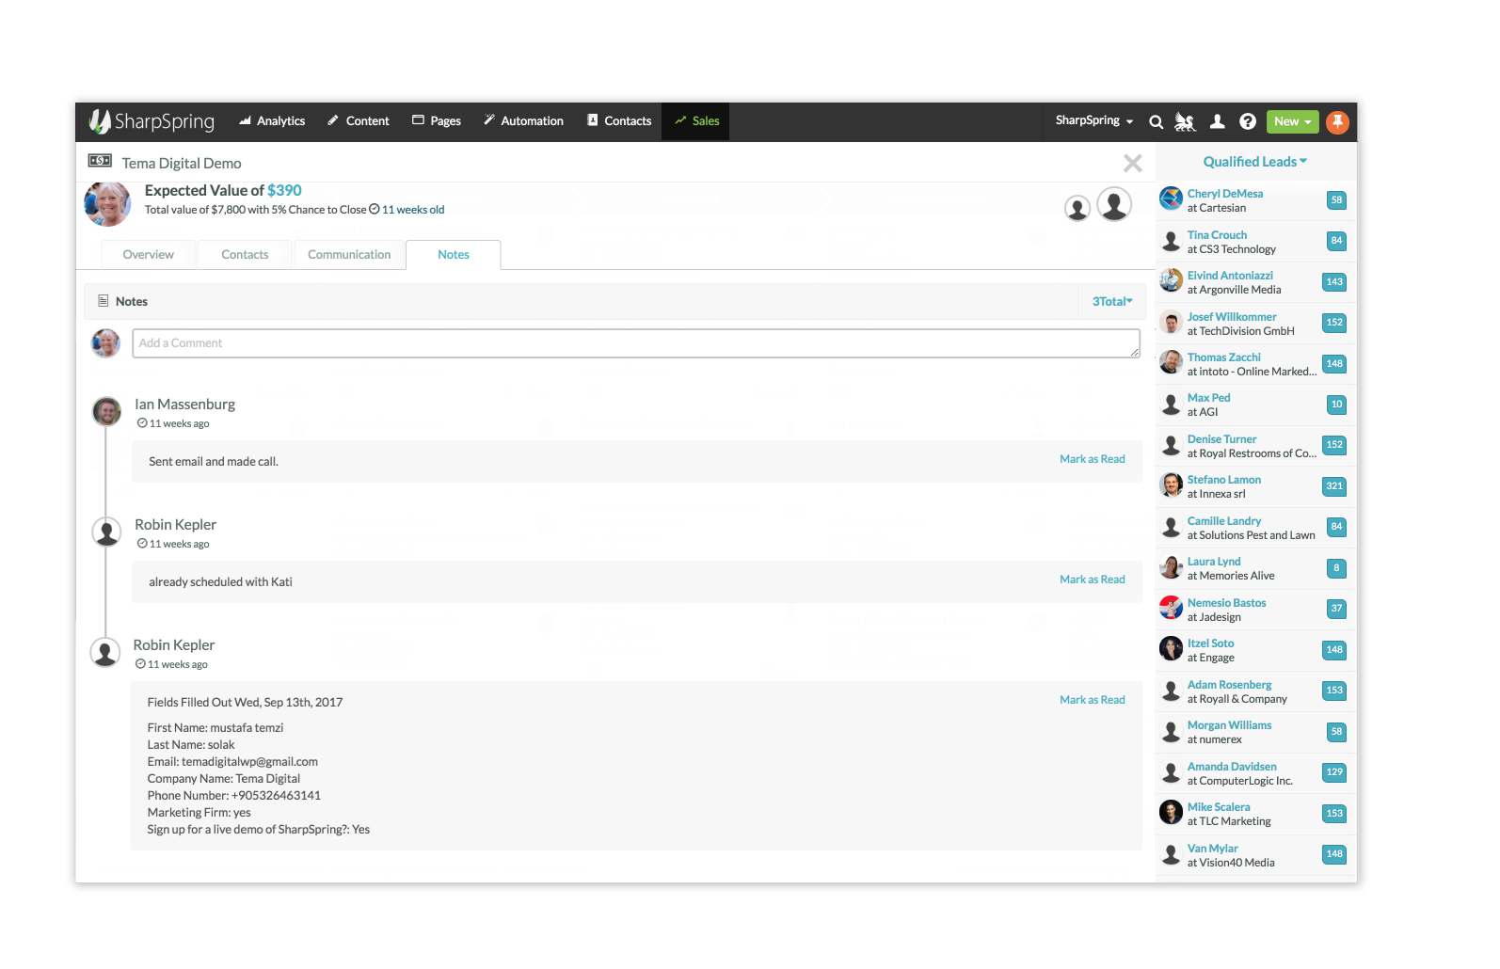Open the user profile icon in navbar
The image size is (1500, 969).
[1217, 121]
